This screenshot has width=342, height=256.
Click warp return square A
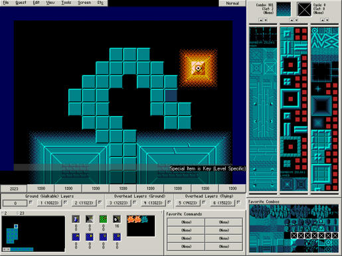(76, 237)
